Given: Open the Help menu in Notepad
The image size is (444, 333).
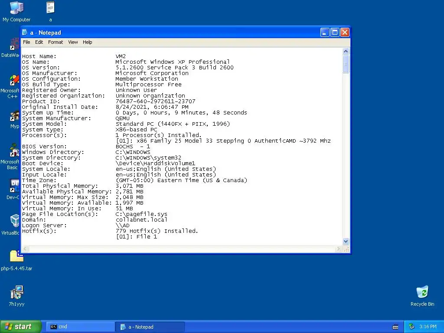Looking at the screenshot, I should 87,42.
